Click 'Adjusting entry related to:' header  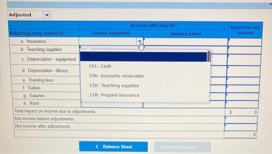37,33
